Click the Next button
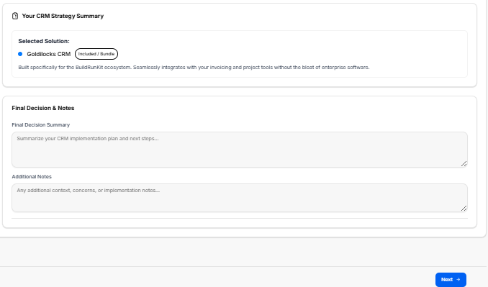The height and width of the screenshot is (287, 488). tap(451, 280)
